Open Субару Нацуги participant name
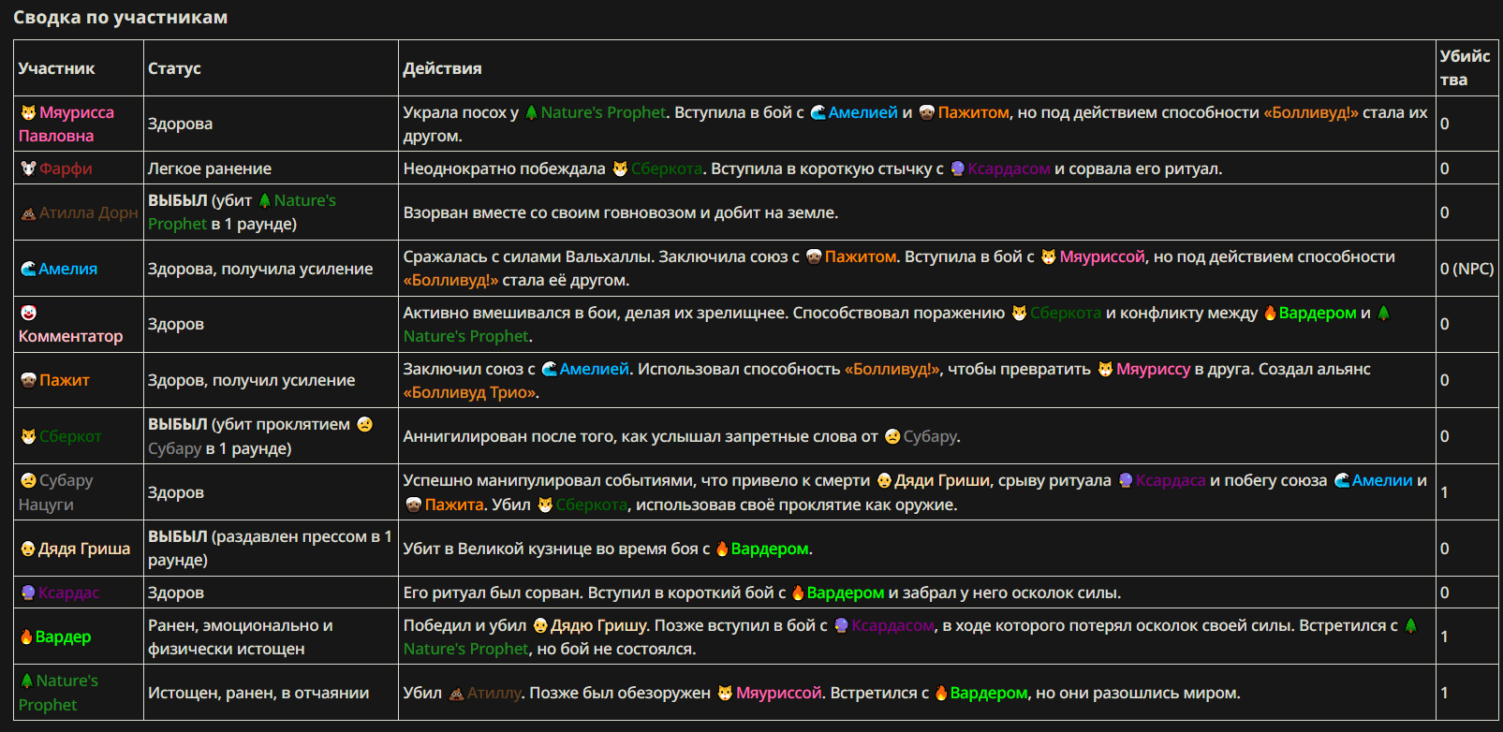The image size is (1503, 732). pyautogui.click(x=56, y=492)
